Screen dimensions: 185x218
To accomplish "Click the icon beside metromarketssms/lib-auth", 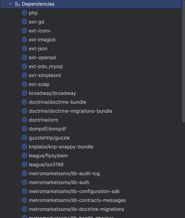I will [x=25, y=182].
